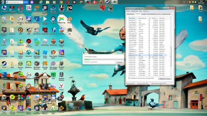Click the process list scrollbar thumb
207x116 pixels.
(171, 56)
